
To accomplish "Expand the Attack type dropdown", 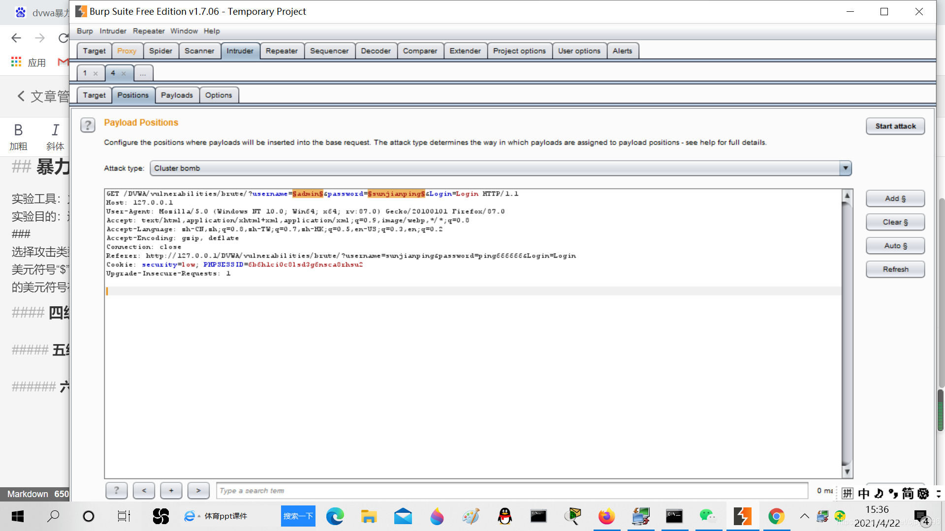I will point(845,168).
